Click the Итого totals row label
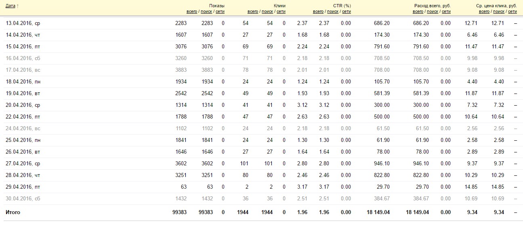 13,212
